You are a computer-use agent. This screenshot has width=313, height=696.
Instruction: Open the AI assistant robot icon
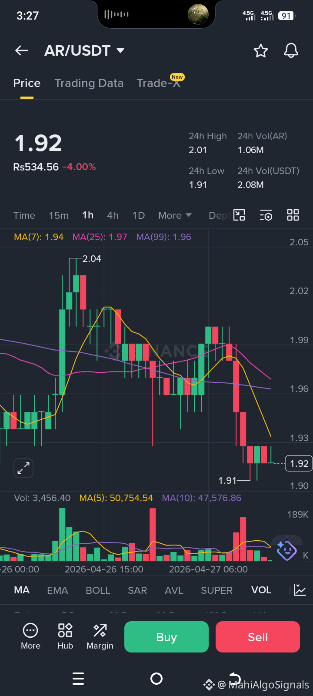pyautogui.click(x=286, y=550)
